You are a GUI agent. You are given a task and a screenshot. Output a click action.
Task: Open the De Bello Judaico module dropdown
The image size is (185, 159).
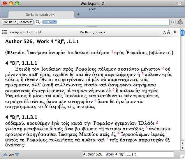click(x=18, y=22)
